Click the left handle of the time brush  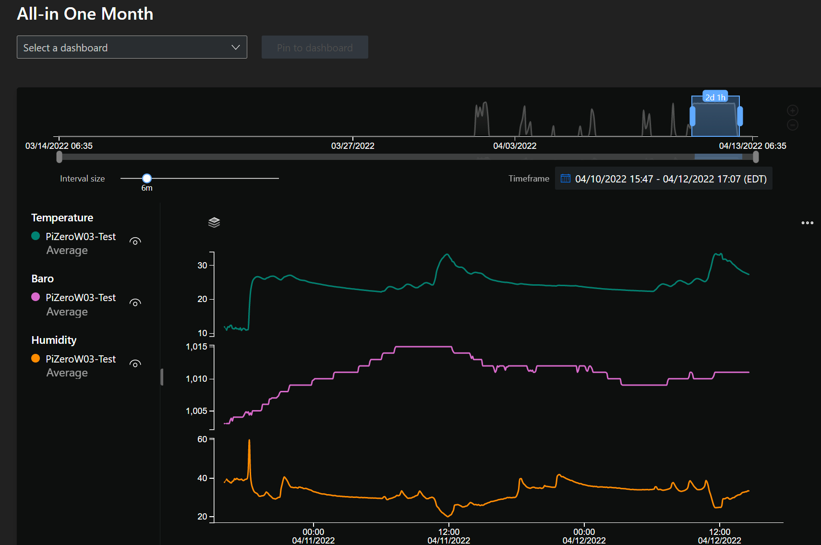pyautogui.click(x=692, y=116)
